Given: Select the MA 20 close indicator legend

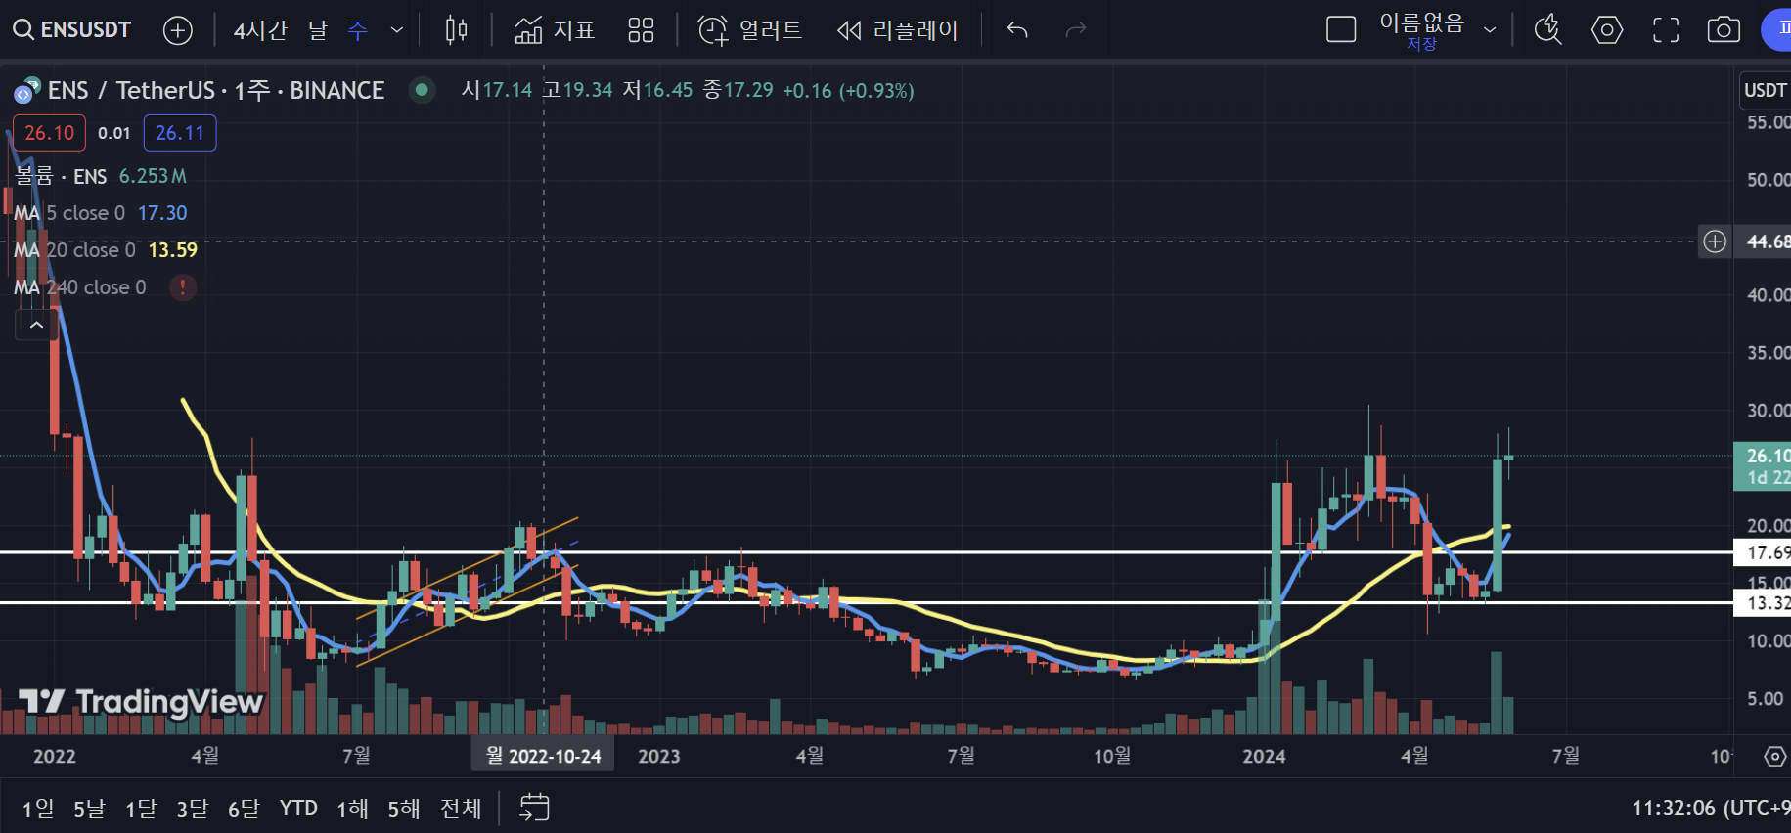Looking at the screenshot, I should coord(74,250).
